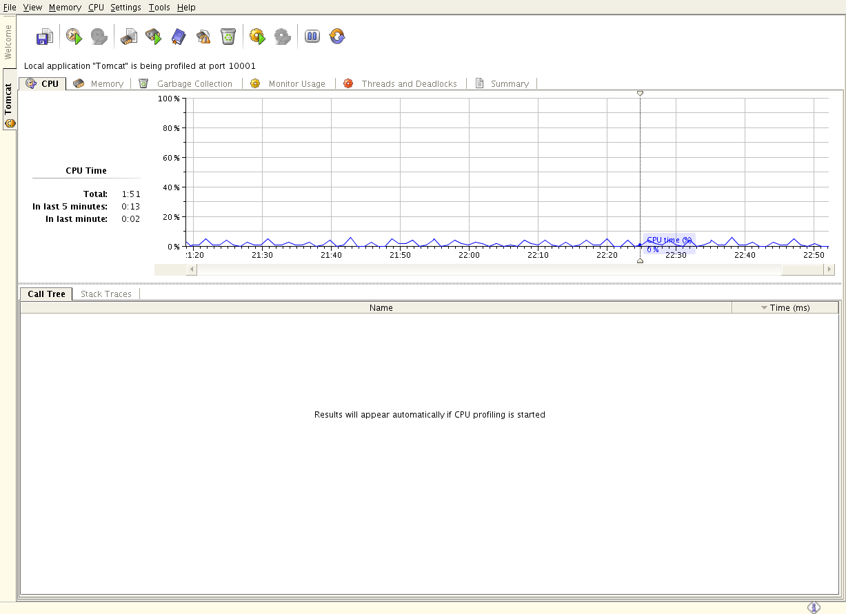Click the grayed-out stop CPU profiling icon

point(99,37)
